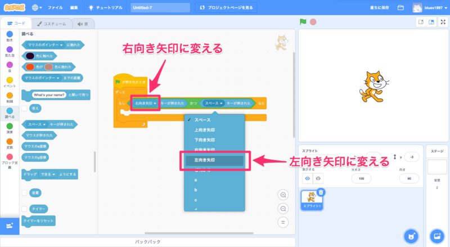Click the green flag to run project

303,22
